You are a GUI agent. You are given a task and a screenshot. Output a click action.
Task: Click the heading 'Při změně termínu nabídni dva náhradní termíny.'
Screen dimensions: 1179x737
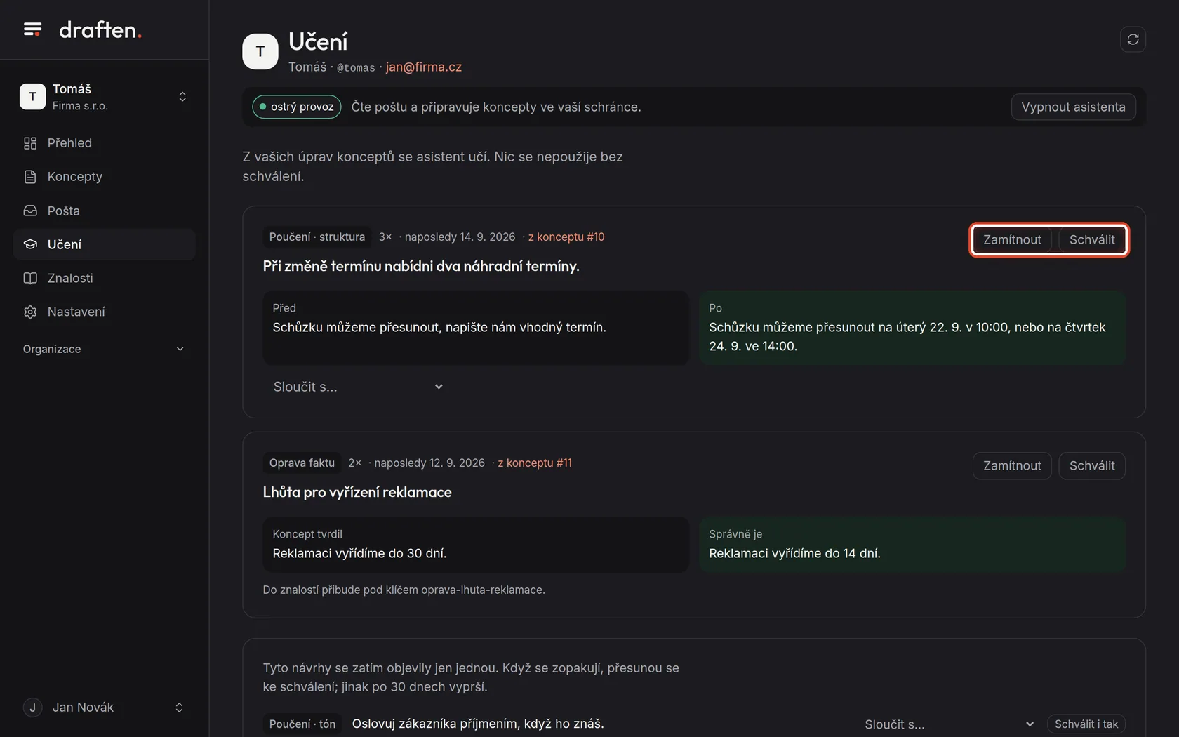tap(421, 266)
